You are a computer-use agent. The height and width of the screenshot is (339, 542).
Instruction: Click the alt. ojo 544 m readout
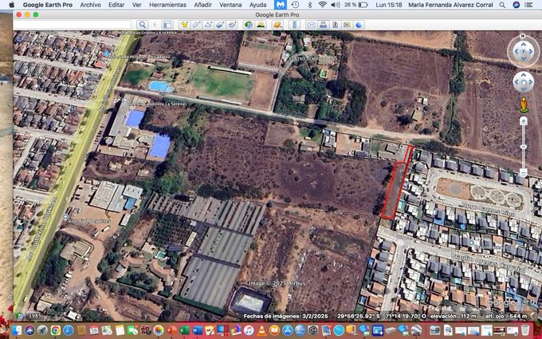[x=507, y=316]
